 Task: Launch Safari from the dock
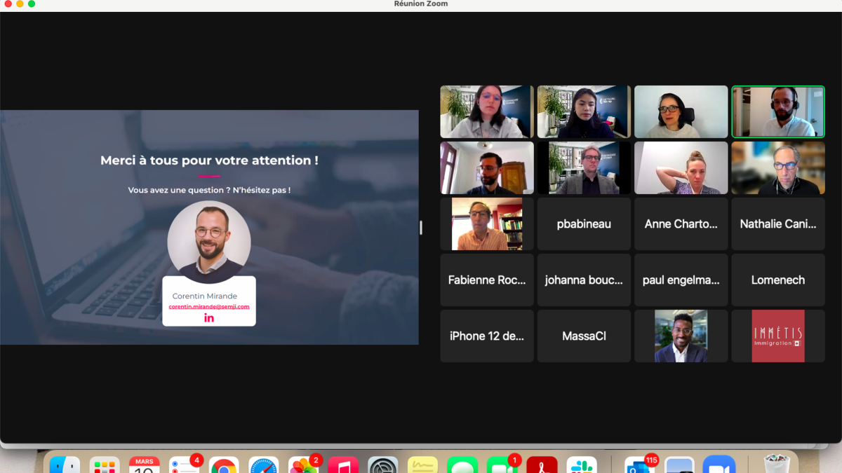264,467
